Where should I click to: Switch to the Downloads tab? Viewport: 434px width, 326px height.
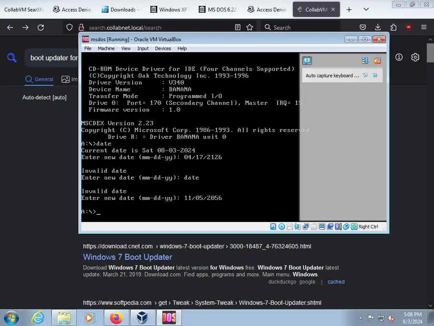(x=120, y=10)
